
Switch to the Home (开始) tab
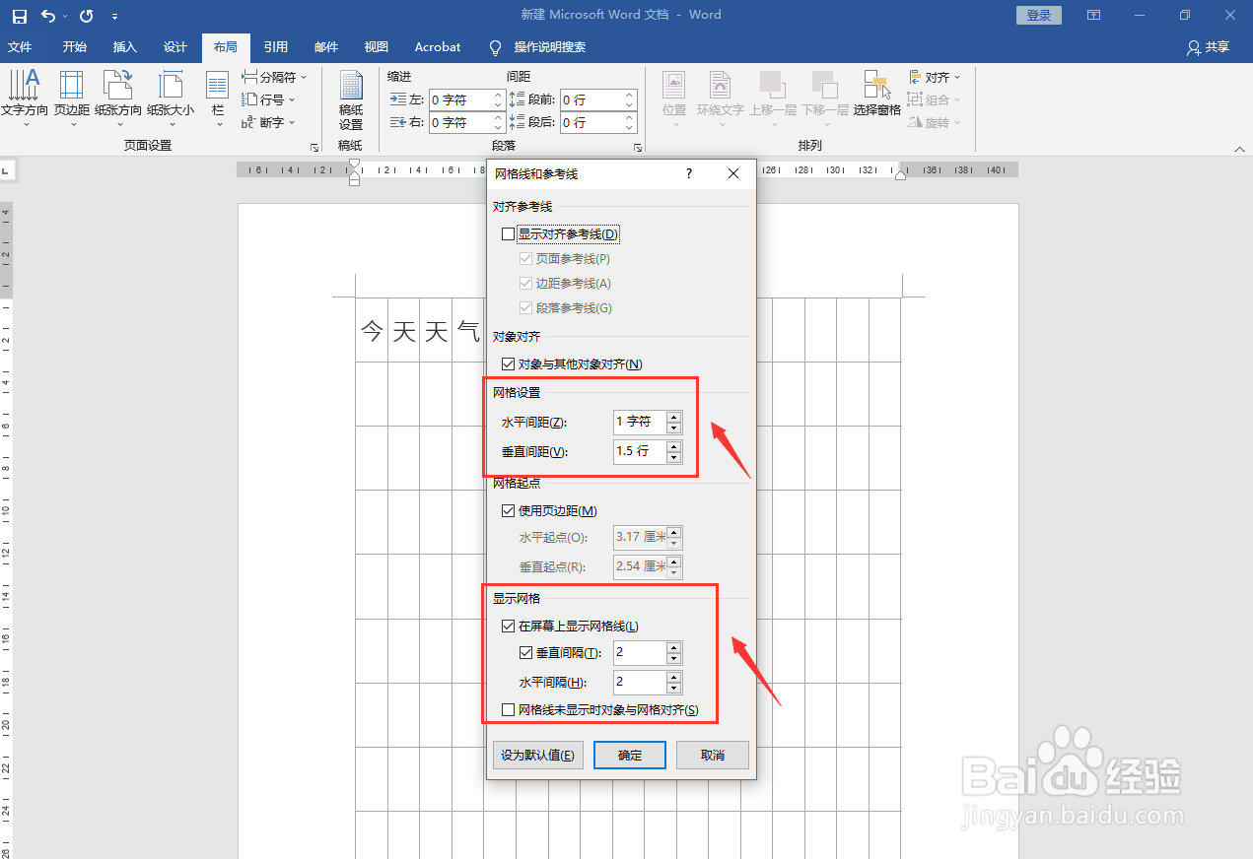pyautogui.click(x=74, y=47)
